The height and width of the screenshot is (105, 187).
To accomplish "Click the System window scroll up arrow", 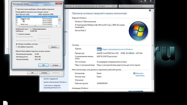I will coord(153,10).
